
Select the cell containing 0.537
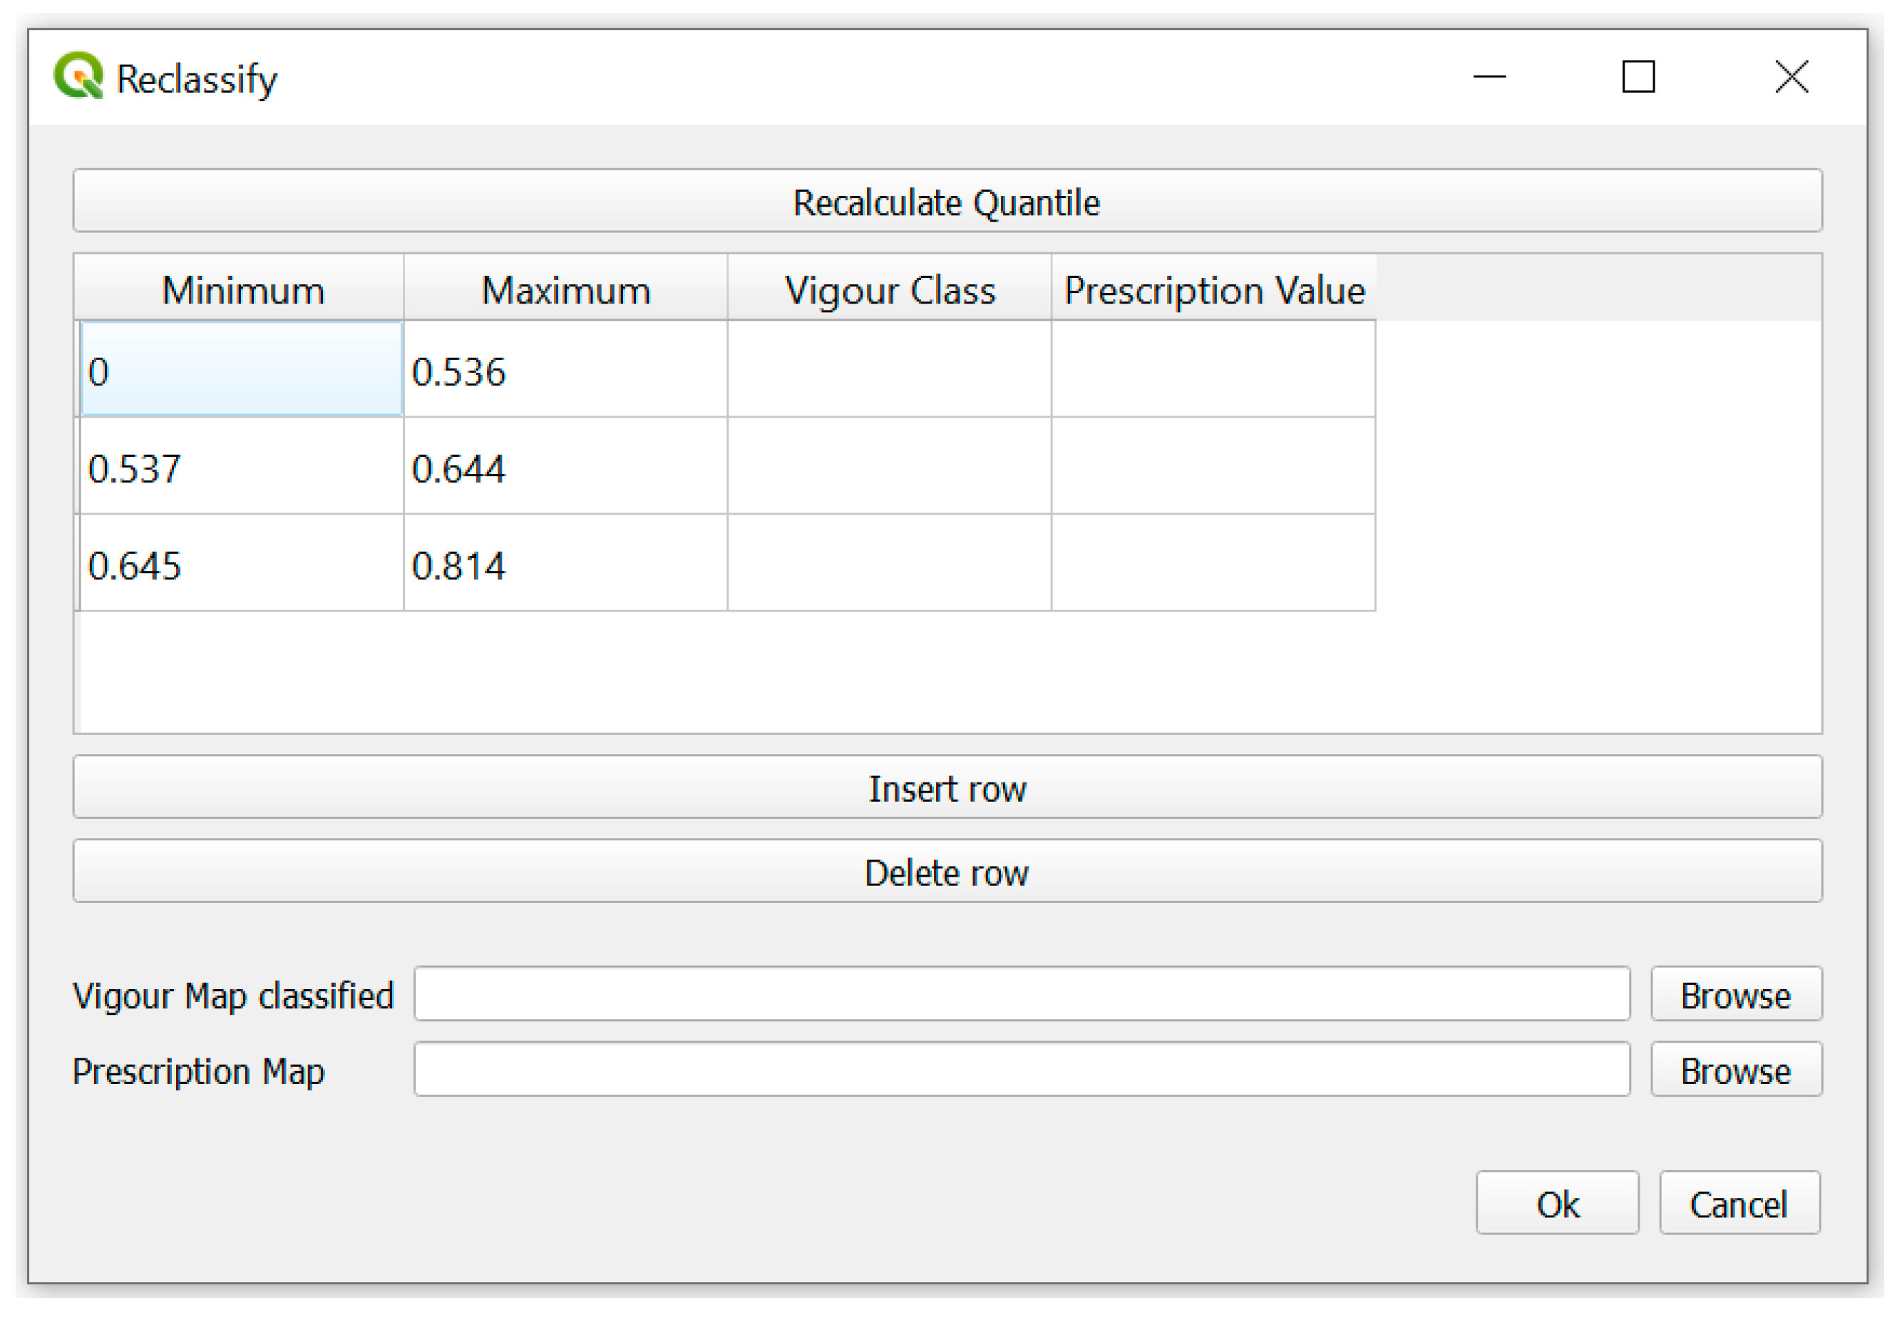pos(242,468)
